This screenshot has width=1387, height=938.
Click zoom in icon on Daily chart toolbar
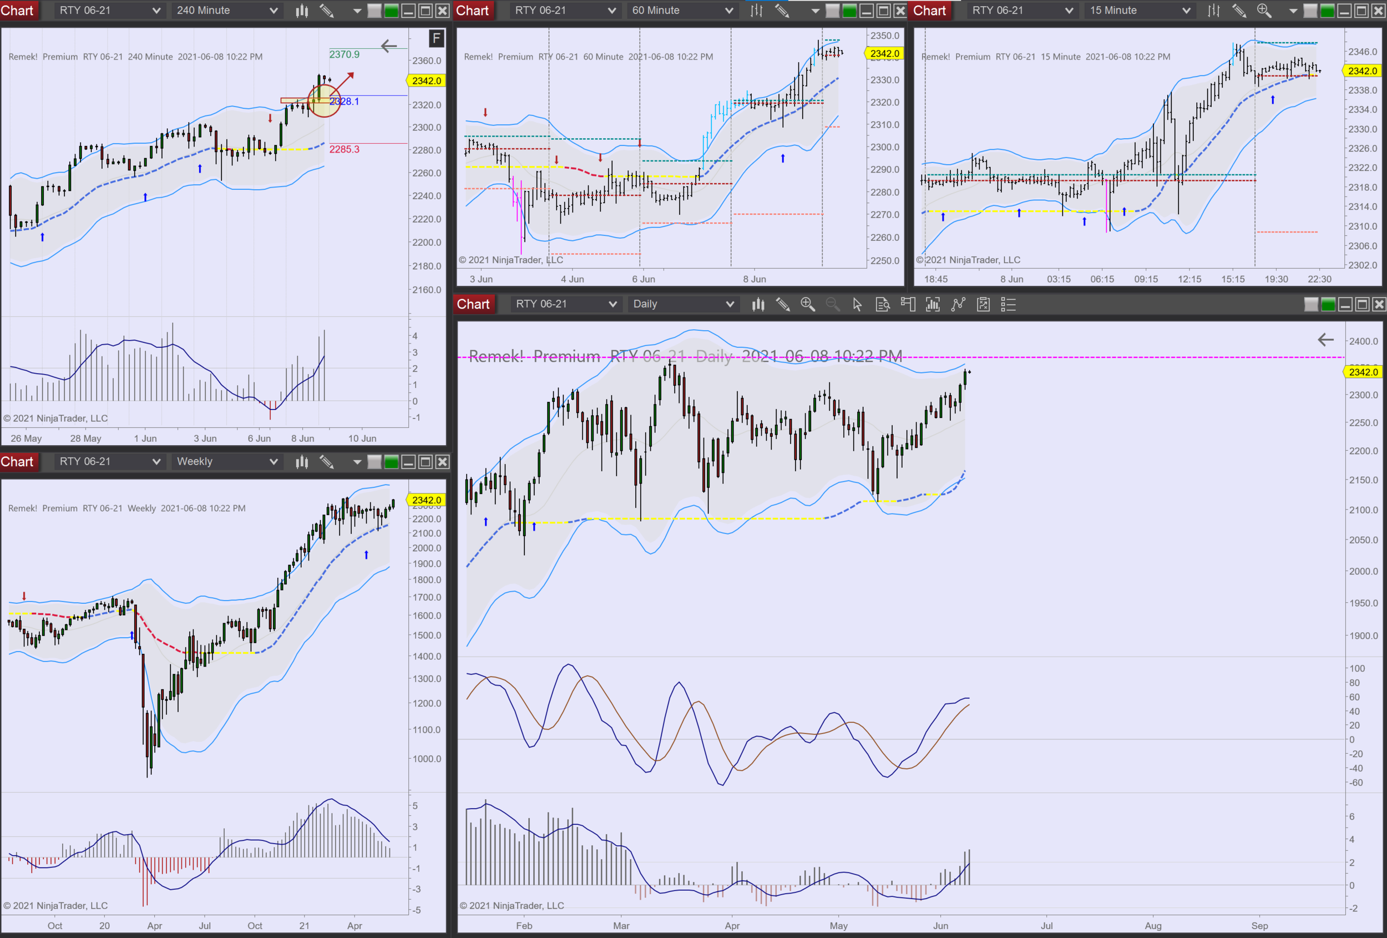[x=807, y=305]
